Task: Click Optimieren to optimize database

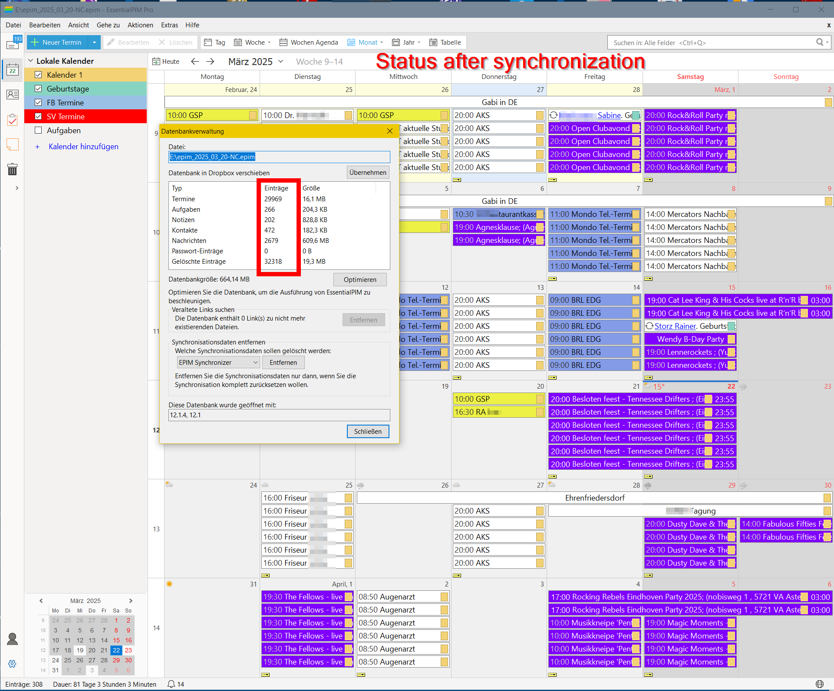Action: coord(360,279)
